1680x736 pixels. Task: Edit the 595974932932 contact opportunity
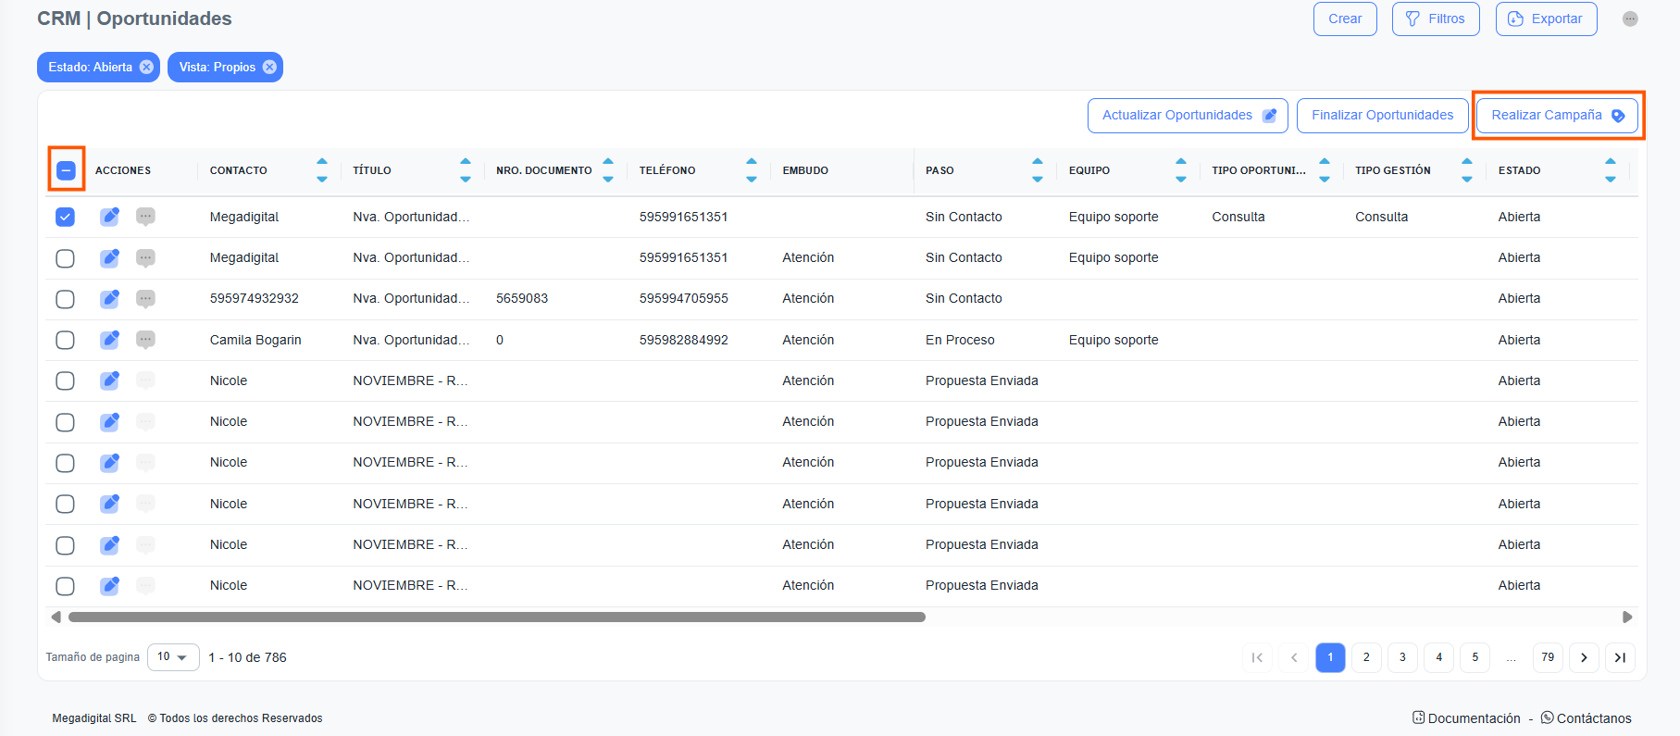pos(109,299)
